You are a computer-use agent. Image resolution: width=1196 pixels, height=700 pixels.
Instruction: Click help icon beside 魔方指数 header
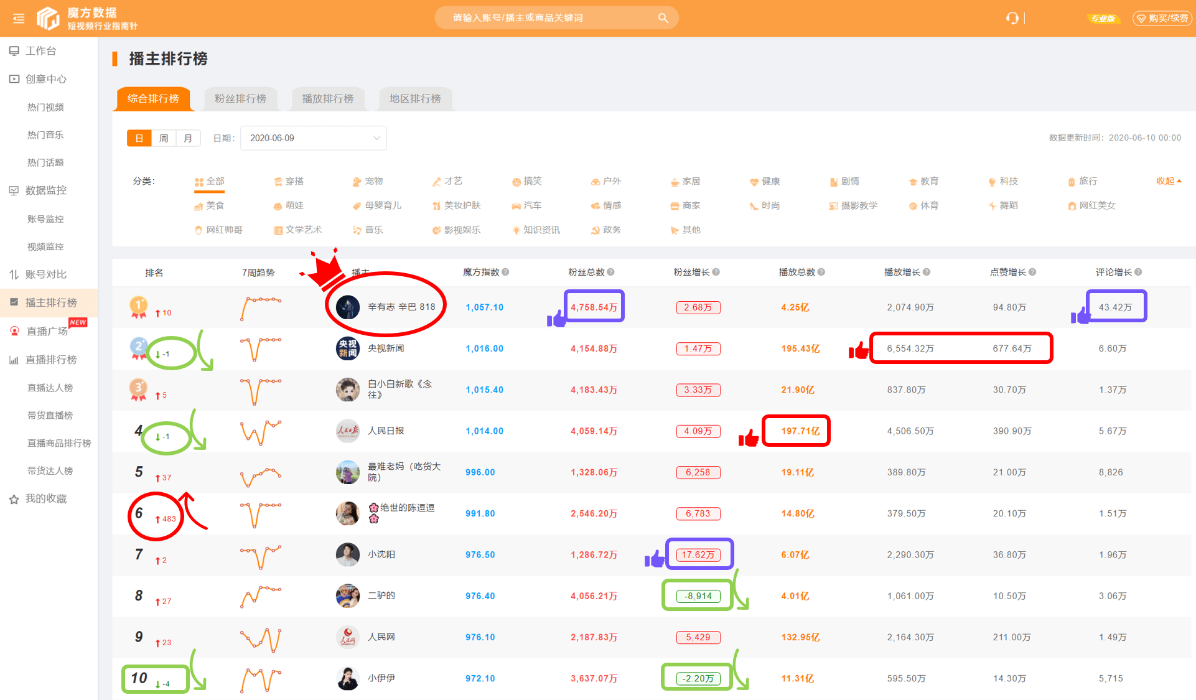tap(505, 272)
